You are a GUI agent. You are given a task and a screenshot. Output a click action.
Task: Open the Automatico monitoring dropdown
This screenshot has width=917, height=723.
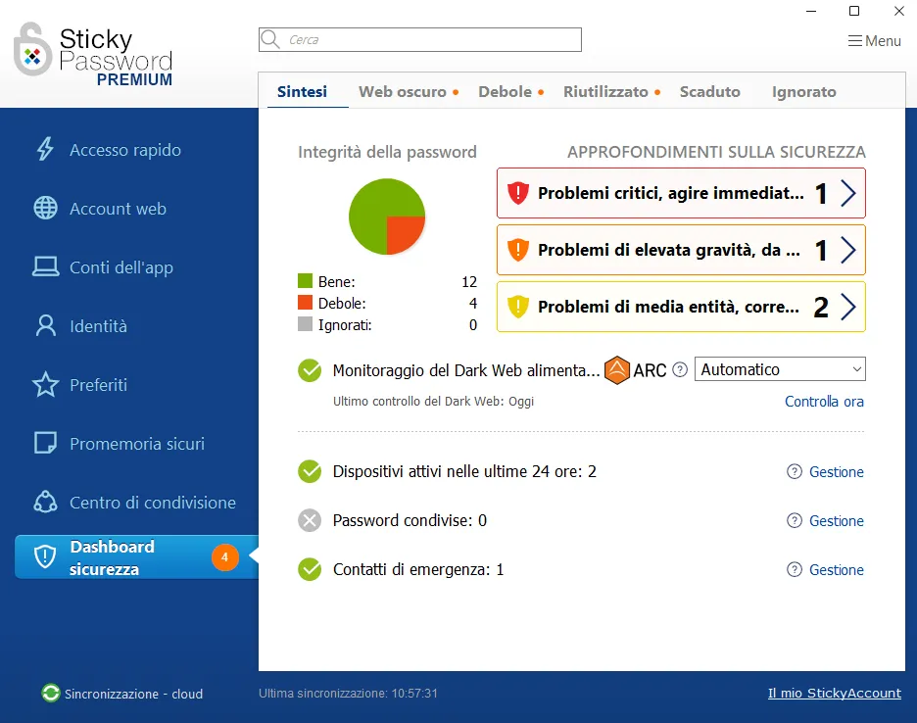[779, 369]
